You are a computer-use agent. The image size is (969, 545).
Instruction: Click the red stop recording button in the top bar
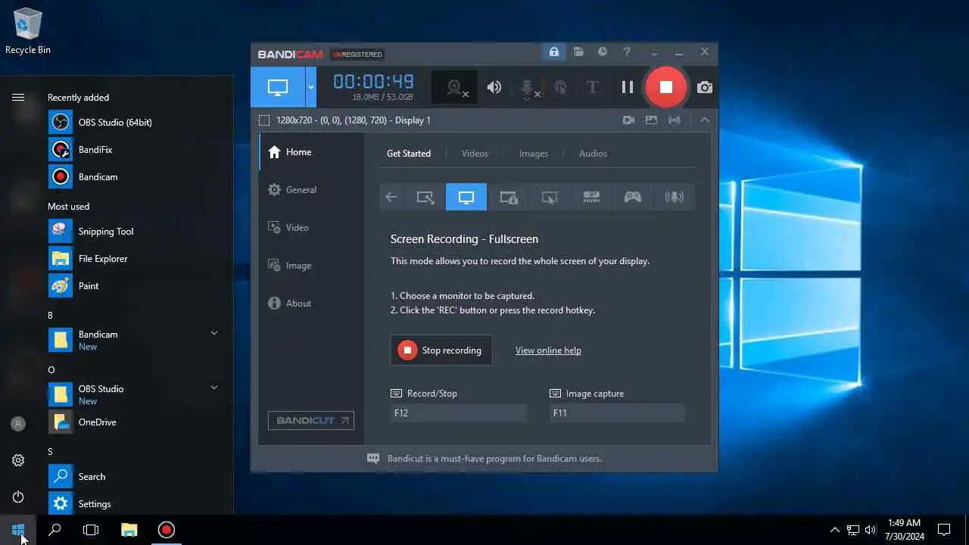pos(665,87)
